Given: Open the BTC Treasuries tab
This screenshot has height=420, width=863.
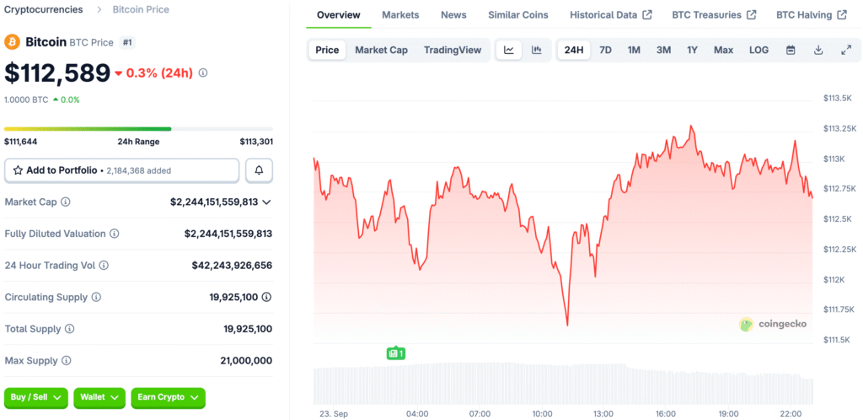Looking at the screenshot, I should [714, 15].
